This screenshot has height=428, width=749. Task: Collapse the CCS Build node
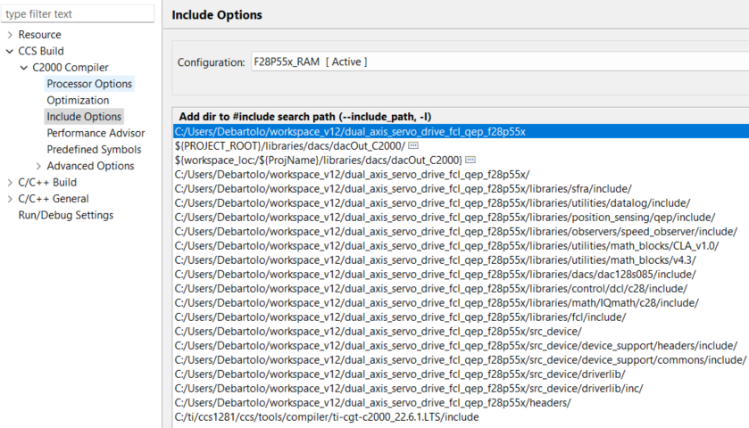[x=10, y=51]
